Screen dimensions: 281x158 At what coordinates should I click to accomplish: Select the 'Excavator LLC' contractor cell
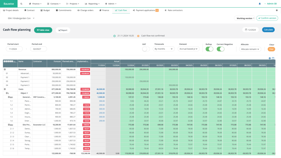pos(39,125)
